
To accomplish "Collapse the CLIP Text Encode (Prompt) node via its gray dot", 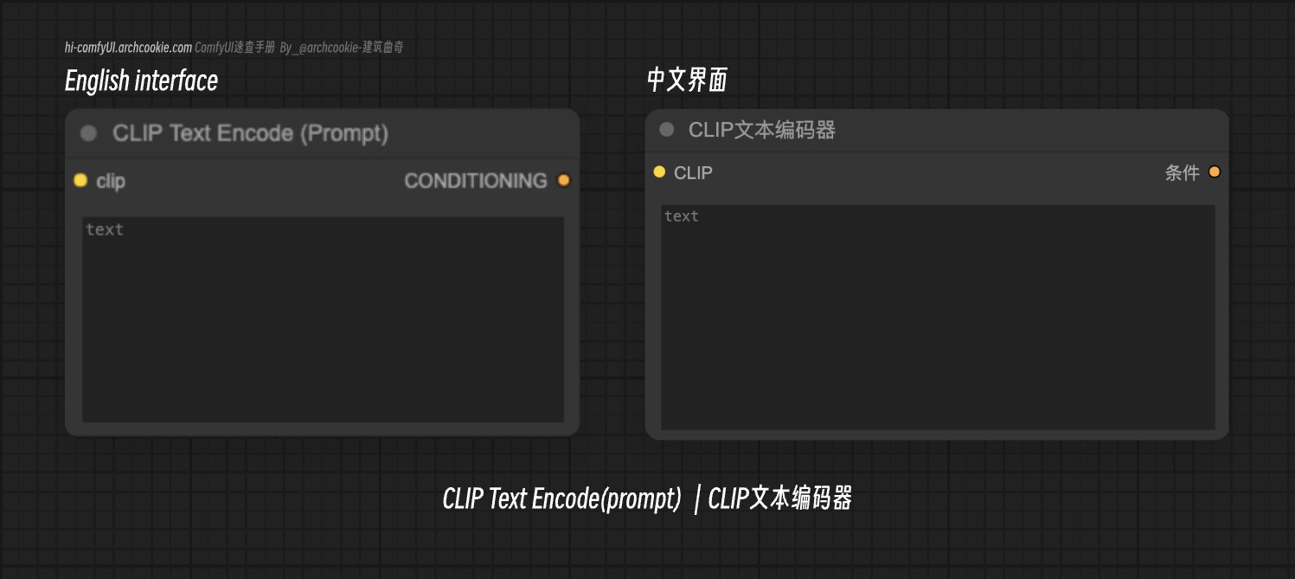I will pos(88,133).
